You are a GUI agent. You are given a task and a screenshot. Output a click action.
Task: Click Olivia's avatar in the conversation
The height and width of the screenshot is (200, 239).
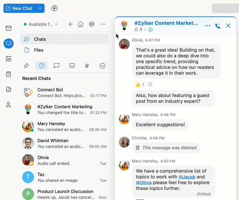pyautogui.click(x=124, y=44)
